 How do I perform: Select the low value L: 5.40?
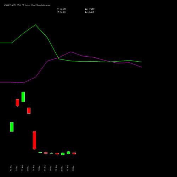pos(90,12)
